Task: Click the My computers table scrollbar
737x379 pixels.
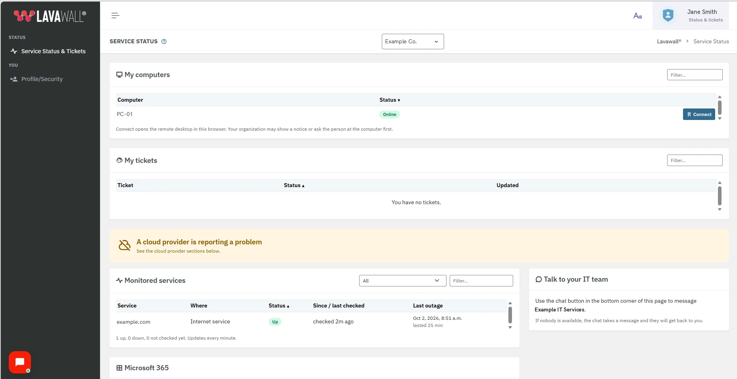Action: (720, 108)
